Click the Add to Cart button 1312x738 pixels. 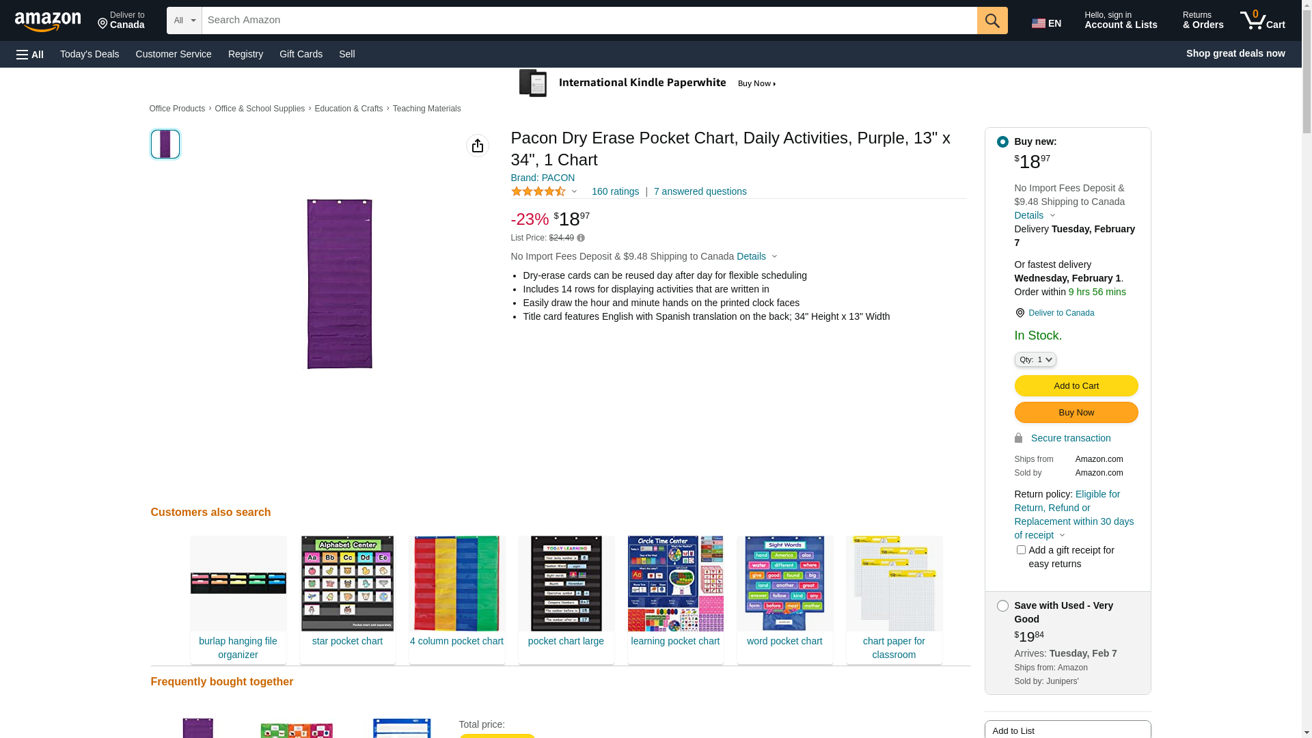(x=1076, y=386)
